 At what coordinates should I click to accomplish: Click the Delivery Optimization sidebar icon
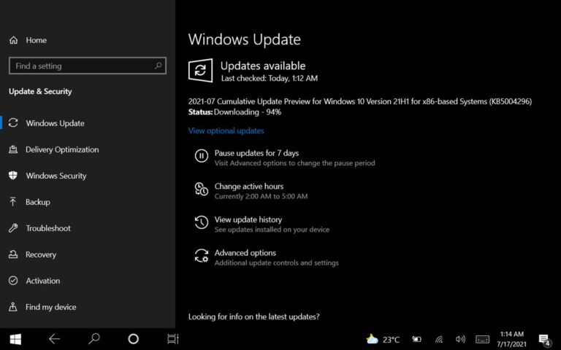click(13, 149)
